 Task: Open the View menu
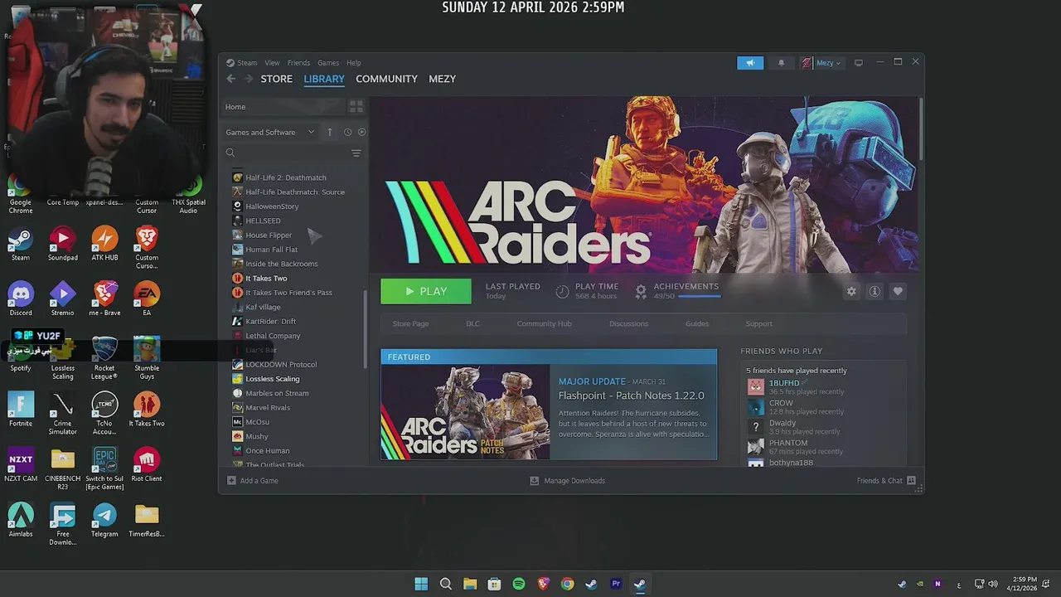click(272, 63)
